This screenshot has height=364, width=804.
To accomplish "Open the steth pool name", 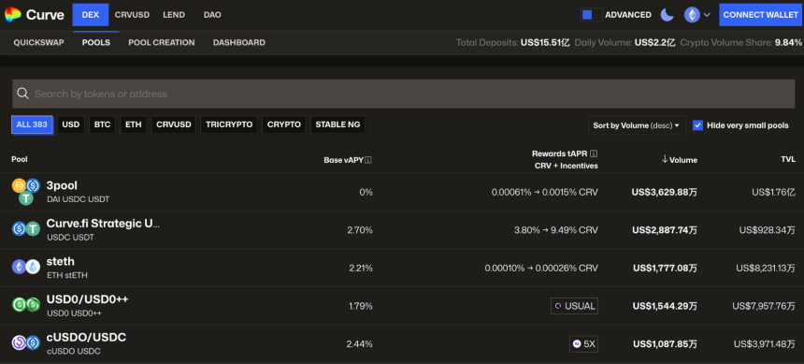I will [x=61, y=261].
